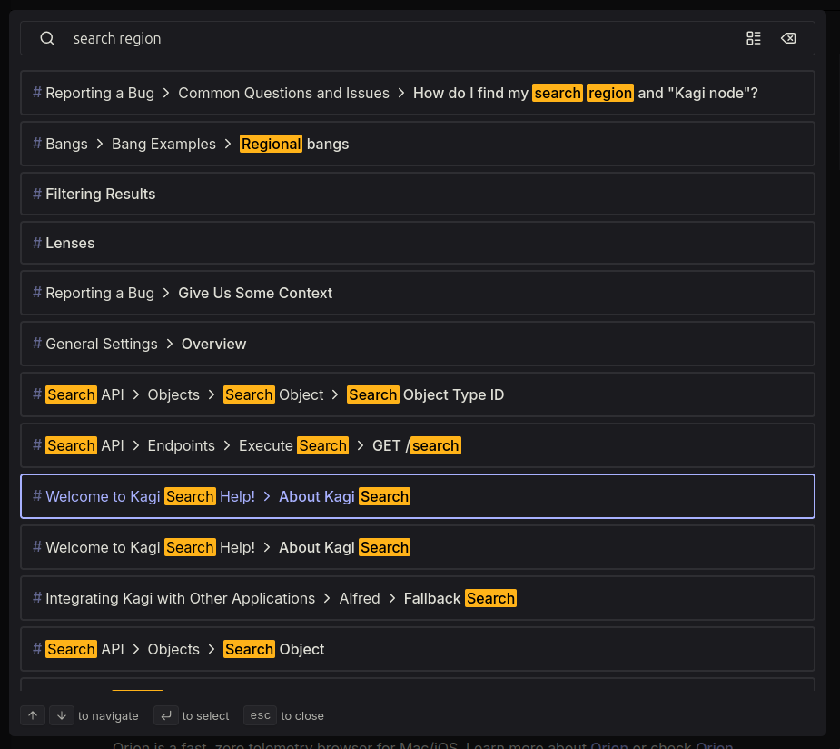
Task: Open General Settings Overview result
Action: pyautogui.click(x=418, y=344)
